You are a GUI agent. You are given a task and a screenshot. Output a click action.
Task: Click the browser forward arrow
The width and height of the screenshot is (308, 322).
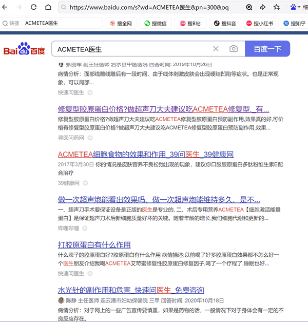19,7
